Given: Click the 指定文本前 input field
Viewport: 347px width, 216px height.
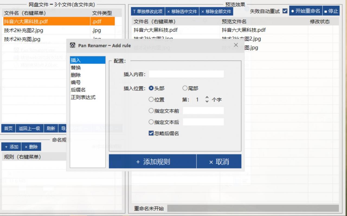Looking at the screenshot, I should [x=203, y=111].
